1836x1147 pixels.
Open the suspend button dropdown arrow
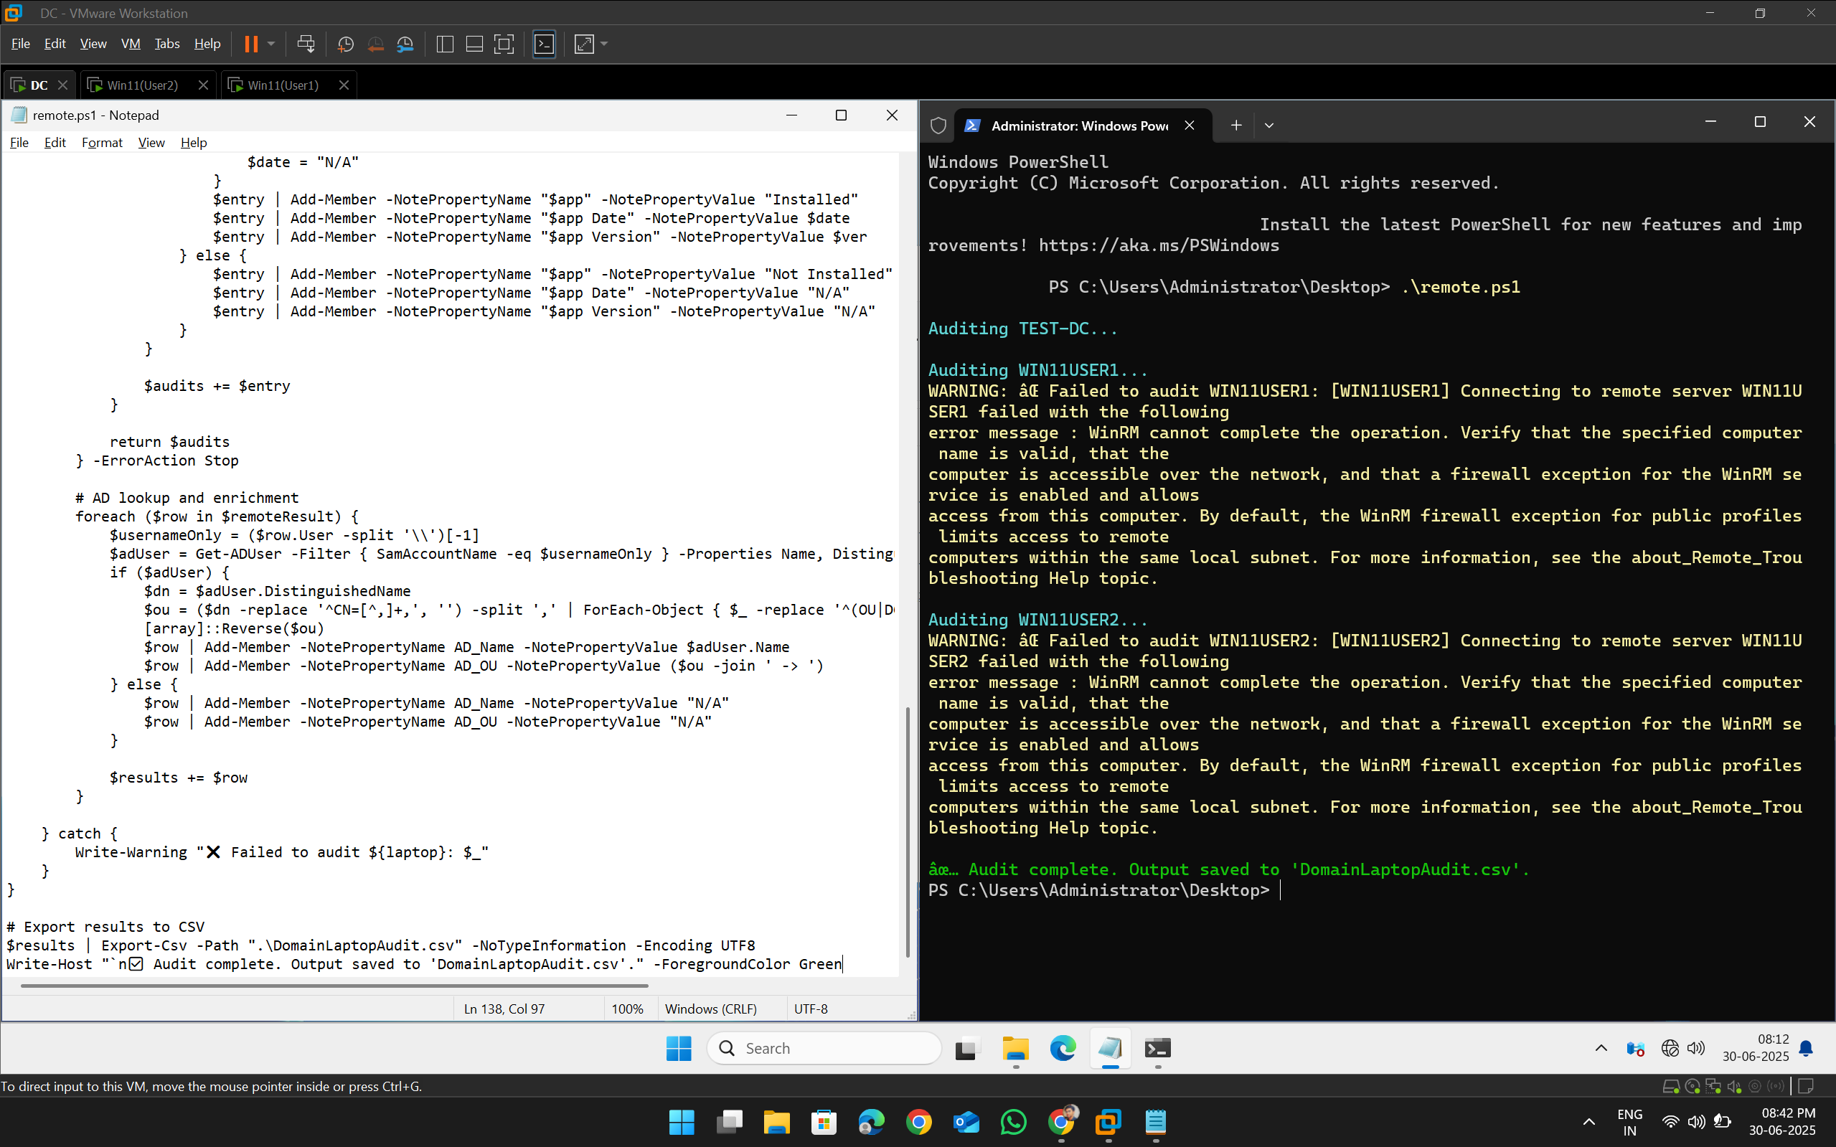pyautogui.click(x=271, y=44)
